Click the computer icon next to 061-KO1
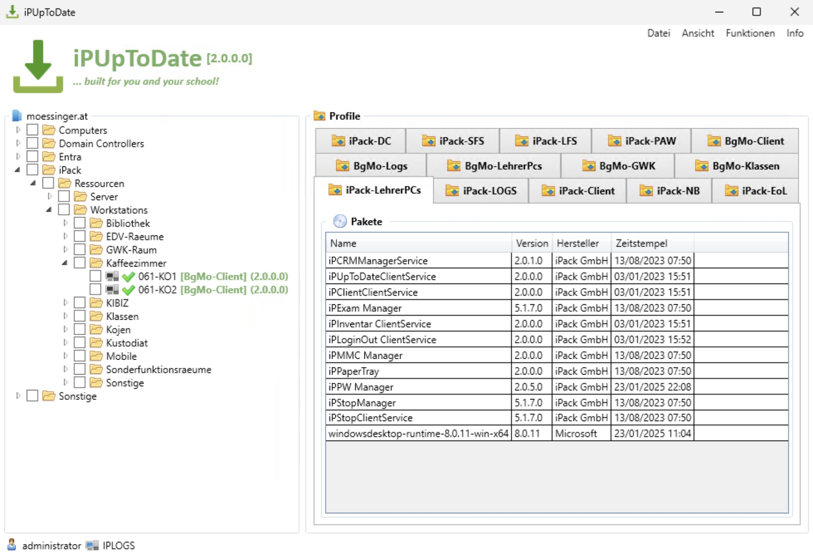Image resolution: width=813 pixels, height=555 pixels. [112, 276]
